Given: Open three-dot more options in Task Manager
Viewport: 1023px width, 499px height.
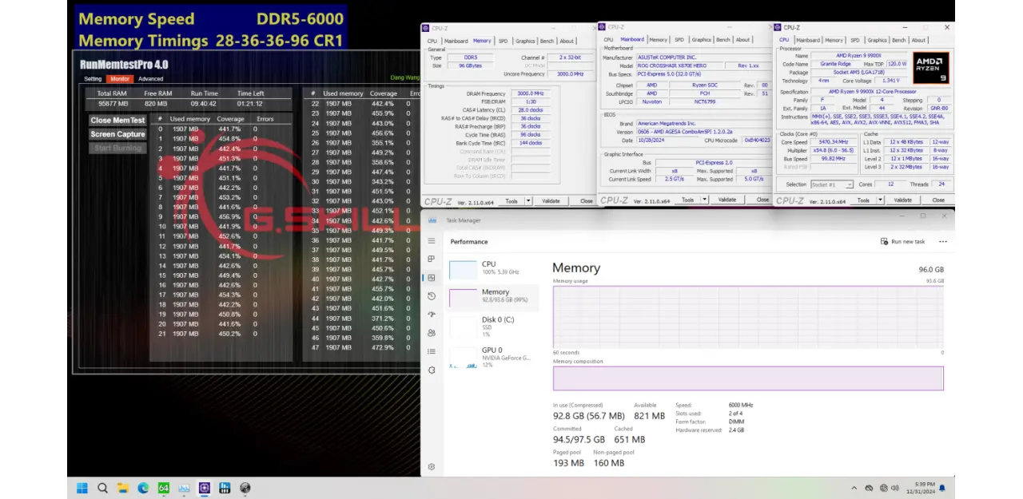Looking at the screenshot, I should [943, 241].
